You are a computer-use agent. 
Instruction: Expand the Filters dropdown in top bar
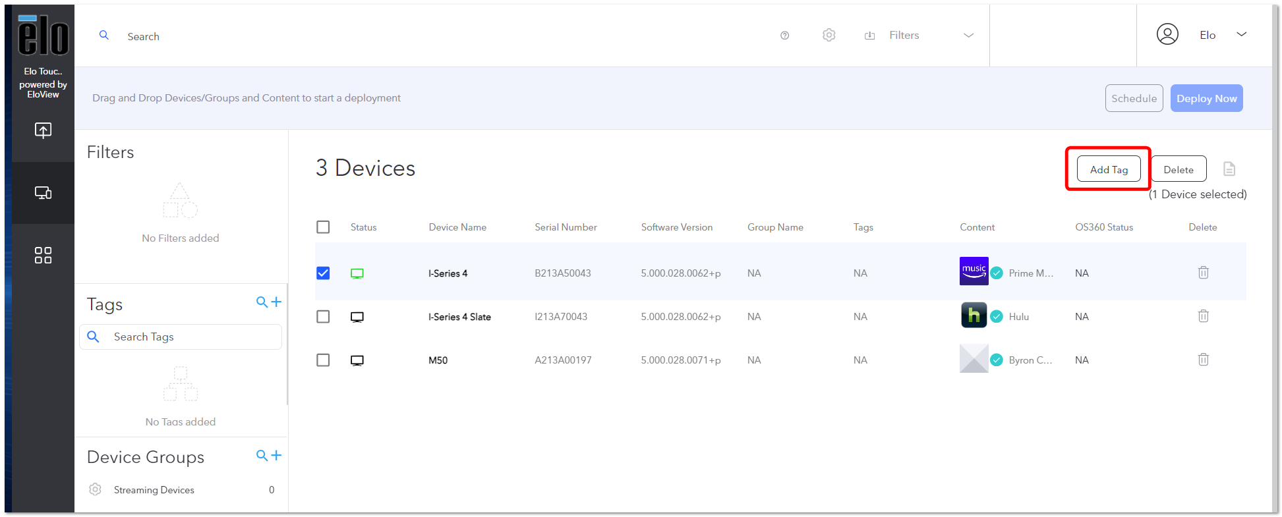tap(968, 36)
